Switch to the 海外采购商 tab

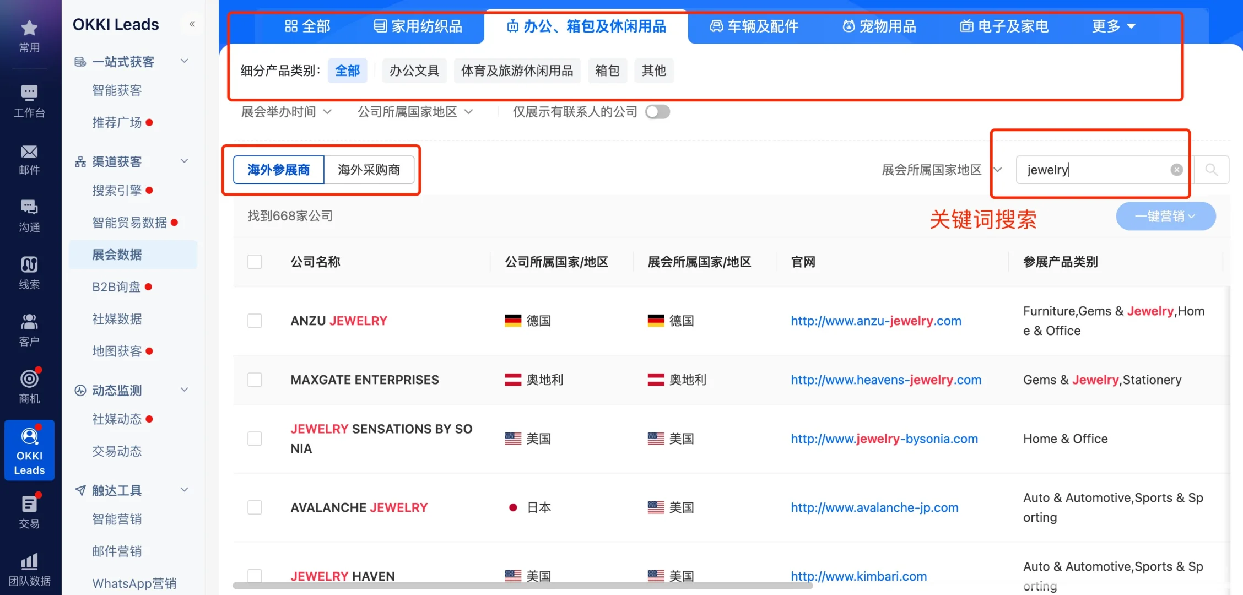pyautogui.click(x=369, y=170)
